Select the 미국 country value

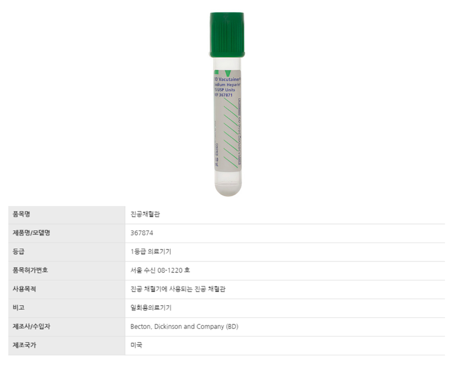tap(136, 345)
